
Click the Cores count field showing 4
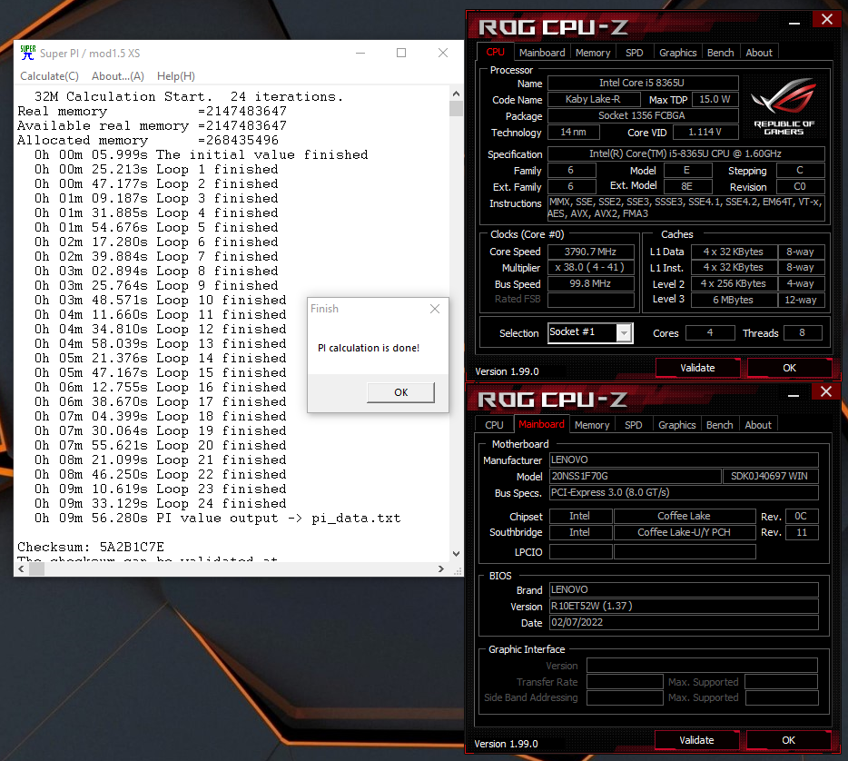point(710,332)
